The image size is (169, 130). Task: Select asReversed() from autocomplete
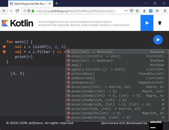click(x=117, y=78)
